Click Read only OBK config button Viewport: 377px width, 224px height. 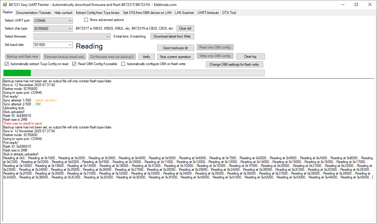215,47
